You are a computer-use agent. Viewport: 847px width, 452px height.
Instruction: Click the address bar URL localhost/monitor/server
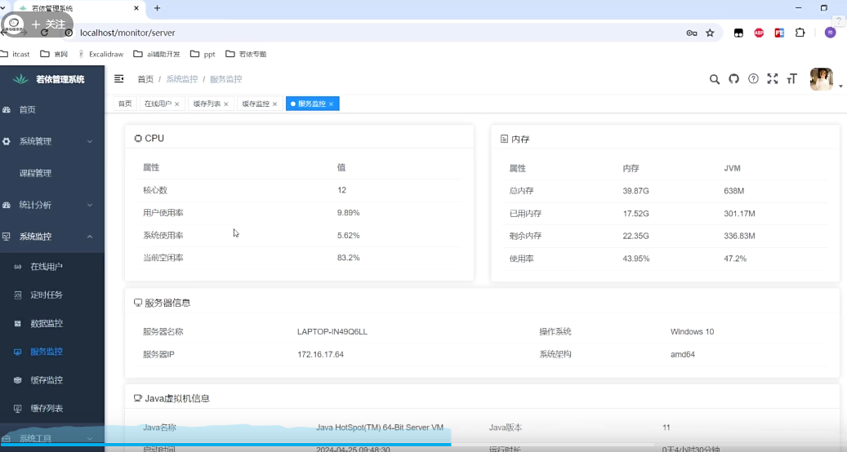(127, 33)
